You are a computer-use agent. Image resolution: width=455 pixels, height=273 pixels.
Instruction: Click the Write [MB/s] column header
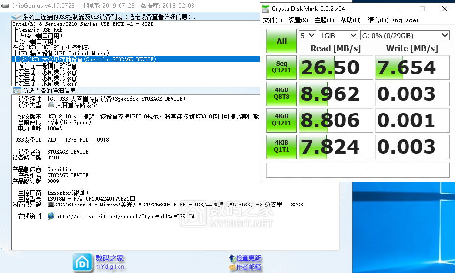coord(412,48)
